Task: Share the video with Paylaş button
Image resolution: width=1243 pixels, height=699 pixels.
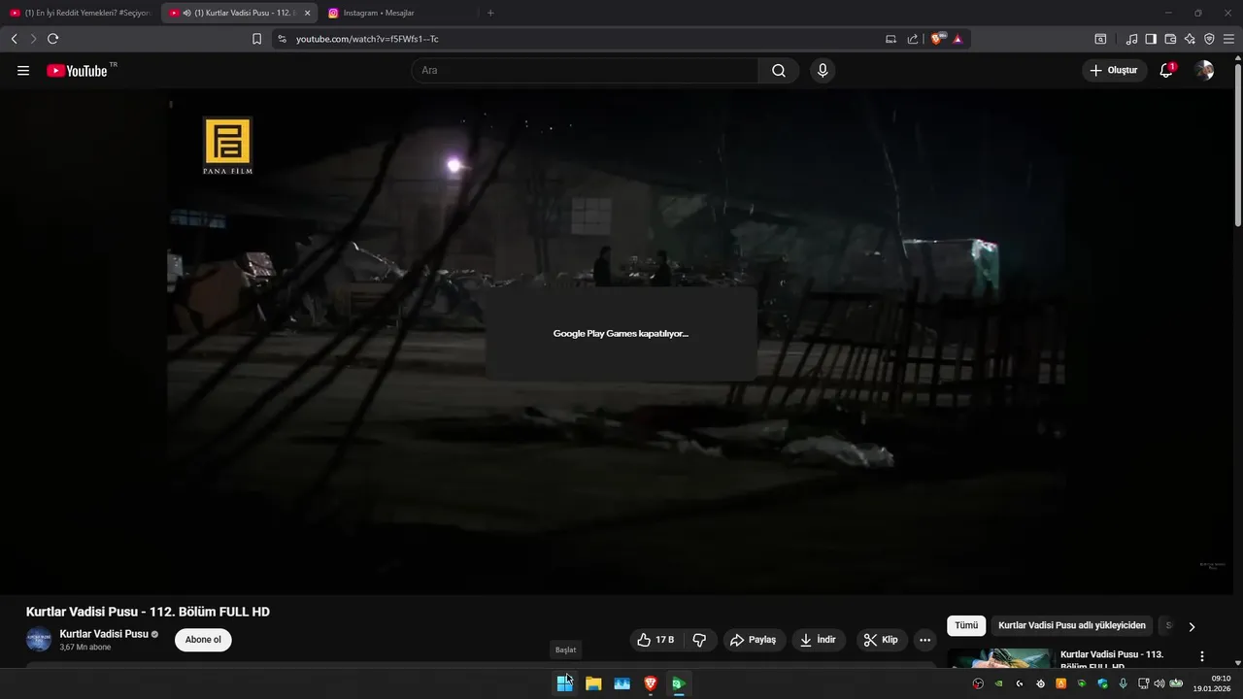Action: coord(754,640)
